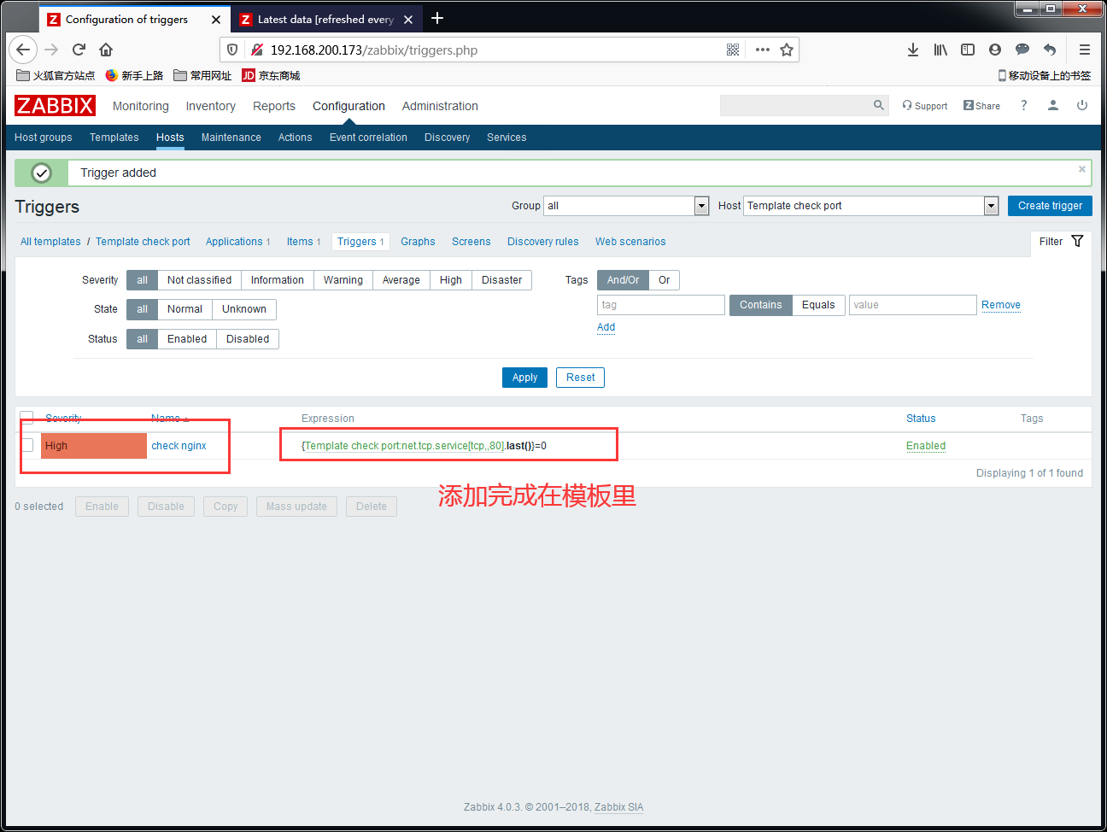Open the help question mark icon
The image size is (1107, 832).
[x=1023, y=105]
